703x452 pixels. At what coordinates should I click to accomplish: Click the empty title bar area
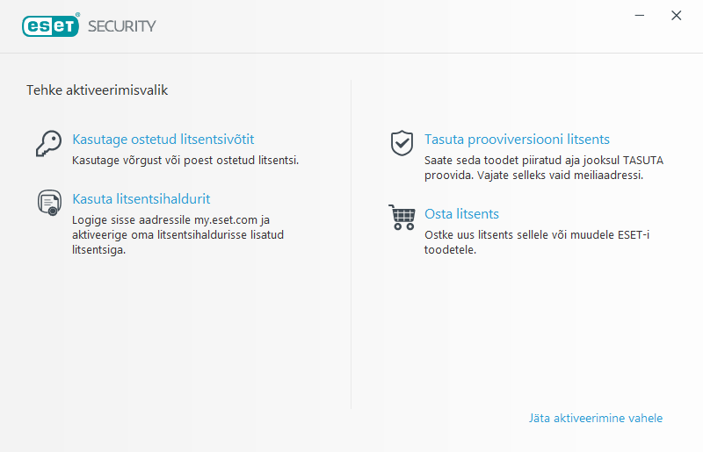pyautogui.click(x=395, y=25)
